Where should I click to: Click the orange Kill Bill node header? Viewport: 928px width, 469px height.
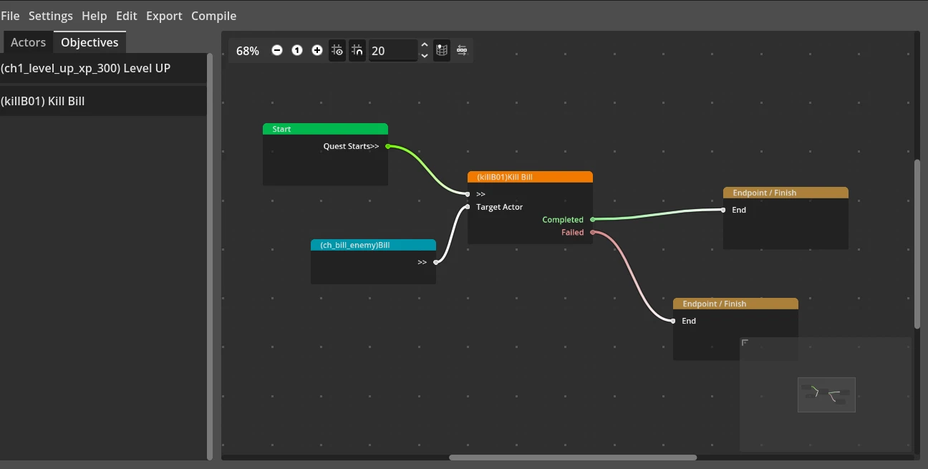(x=530, y=176)
